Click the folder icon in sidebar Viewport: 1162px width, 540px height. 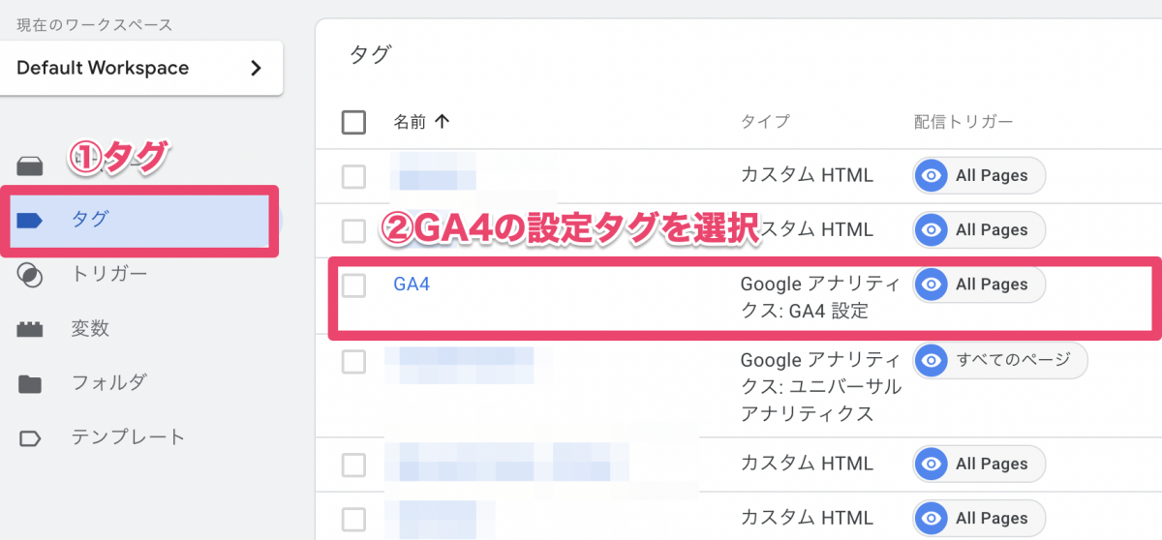point(31,383)
